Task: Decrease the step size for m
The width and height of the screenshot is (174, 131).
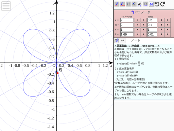Action: (161, 25)
